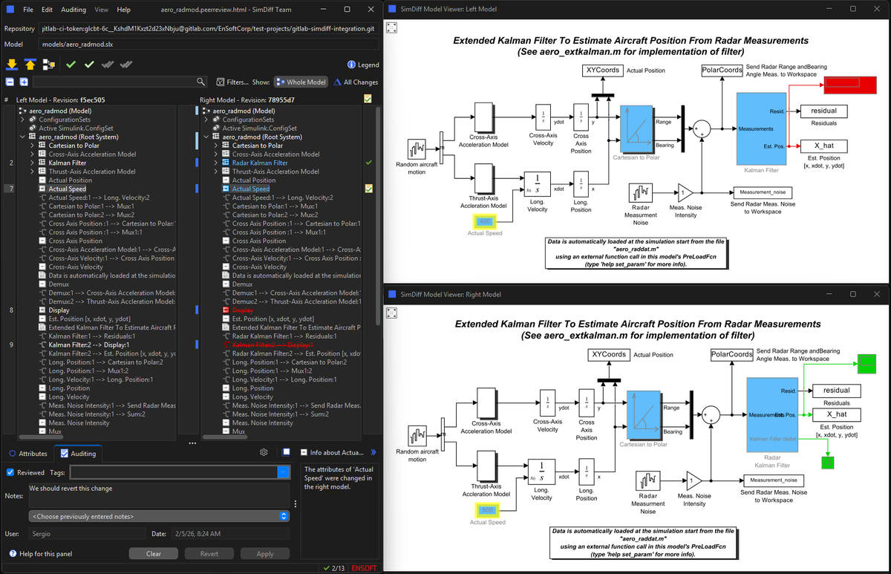Open the Auditing menu
This screenshot has height=574, width=891.
pos(73,10)
